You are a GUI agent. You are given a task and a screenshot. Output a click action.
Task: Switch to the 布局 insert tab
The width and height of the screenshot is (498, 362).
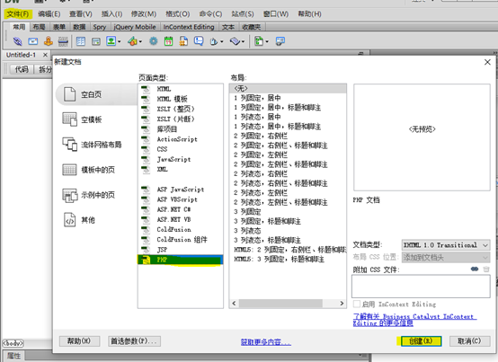tap(39, 27)
